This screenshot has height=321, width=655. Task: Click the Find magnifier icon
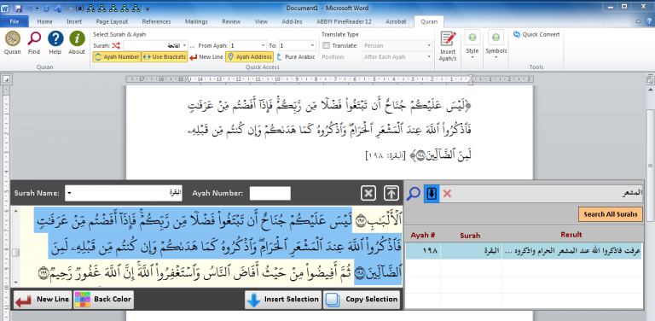point(34,39)
